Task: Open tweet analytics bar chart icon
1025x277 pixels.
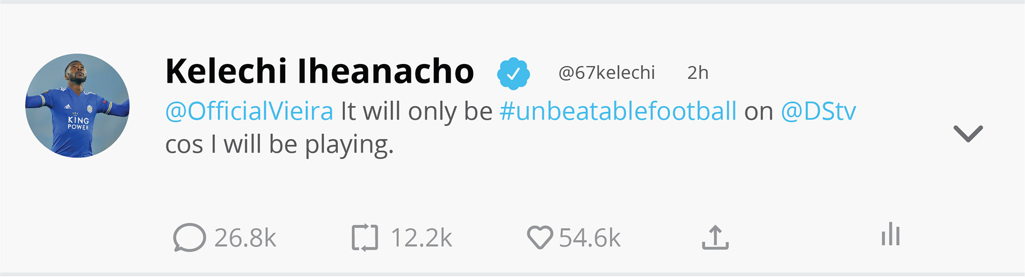Action: (x=890, y=234)
